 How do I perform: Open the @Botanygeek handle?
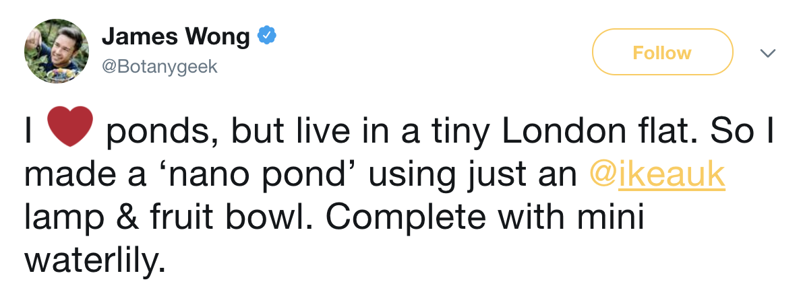coord(160,67)
